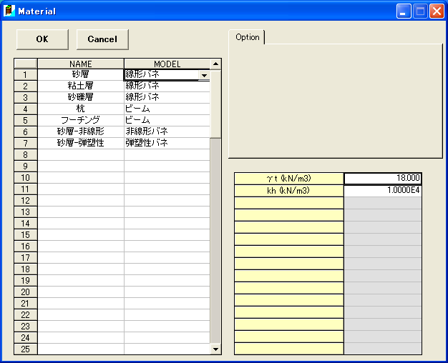Select row header number 12

coord(26,200)
